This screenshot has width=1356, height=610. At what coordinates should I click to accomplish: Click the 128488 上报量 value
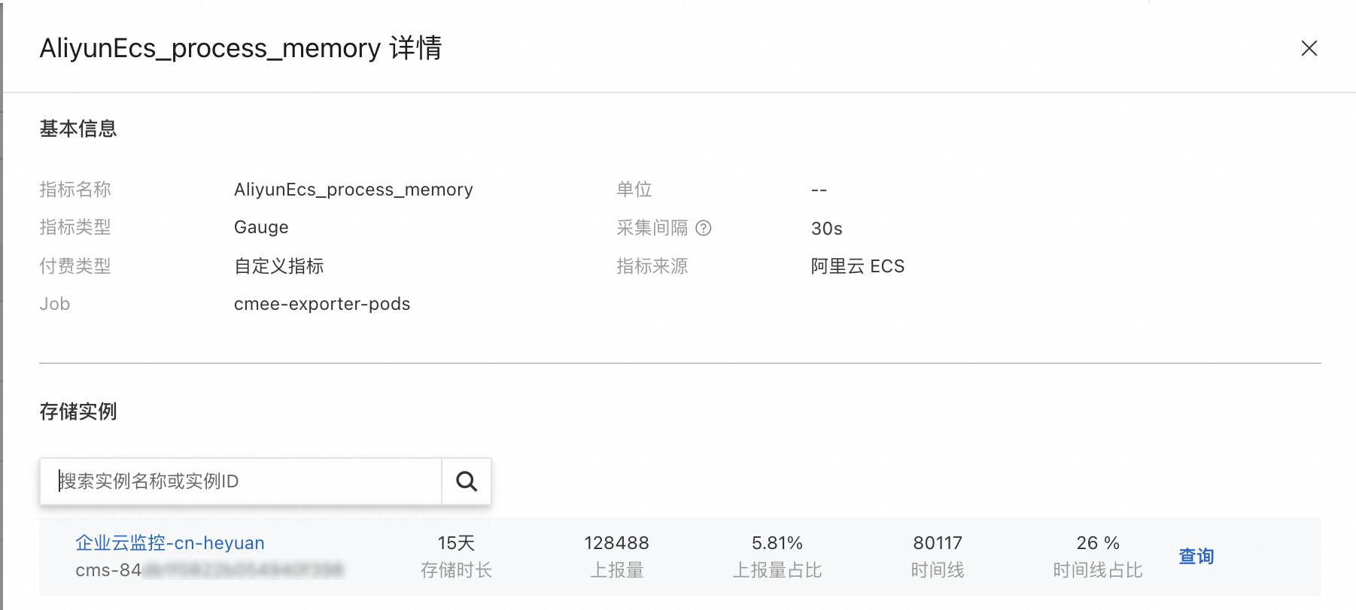point(616,542)
